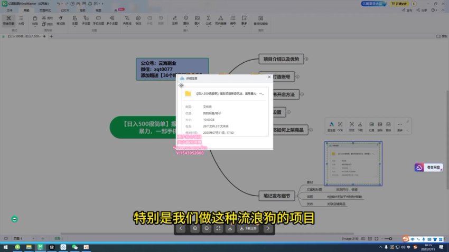Switch to the 页面样式 ribbon tab
This screenshot has height=252, width=449.
[x=45, y=10]
